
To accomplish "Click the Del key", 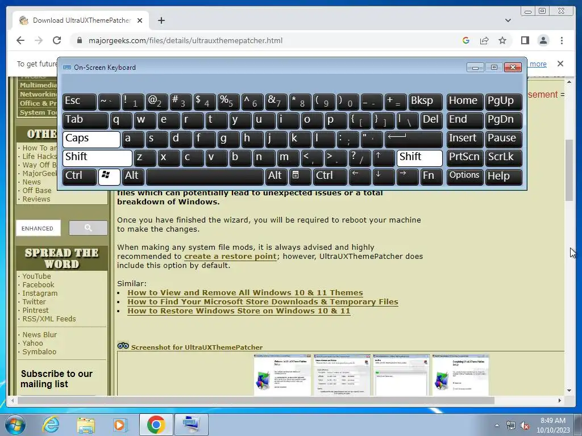I will (431, 120).
